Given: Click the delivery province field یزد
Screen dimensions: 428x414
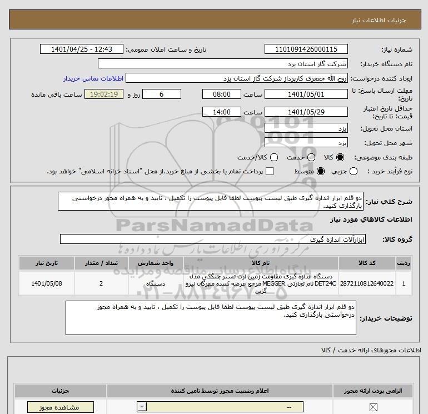Looking at the screenshot, I should [306, 128].
